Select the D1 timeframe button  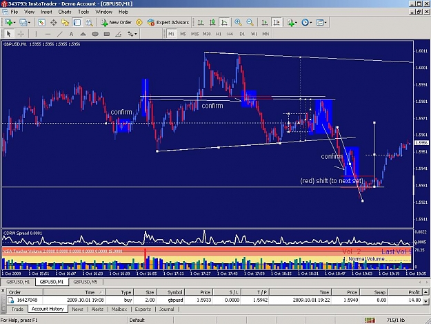point(242,34)
